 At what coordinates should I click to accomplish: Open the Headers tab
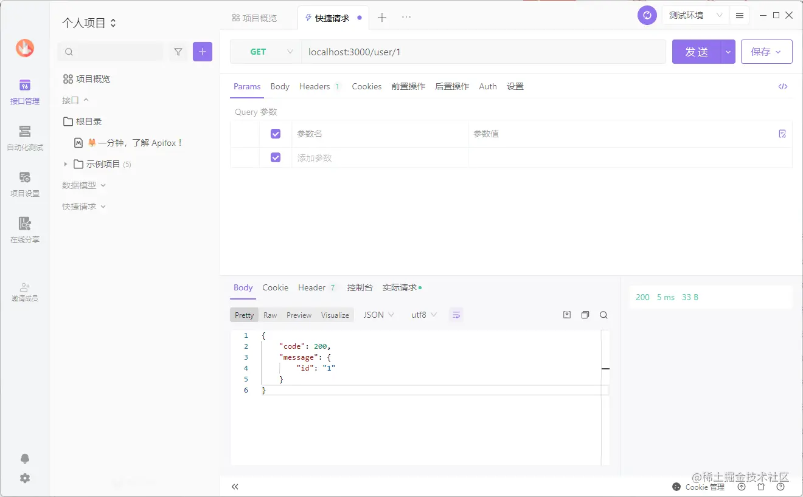(x=320, y=86)
